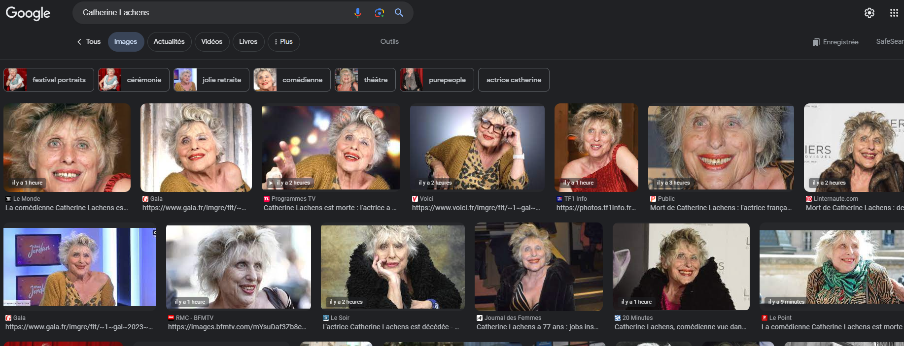Apply the festival portraits filter chip
The height and width of the screenshot is (346, 904).
coord(48,80)
